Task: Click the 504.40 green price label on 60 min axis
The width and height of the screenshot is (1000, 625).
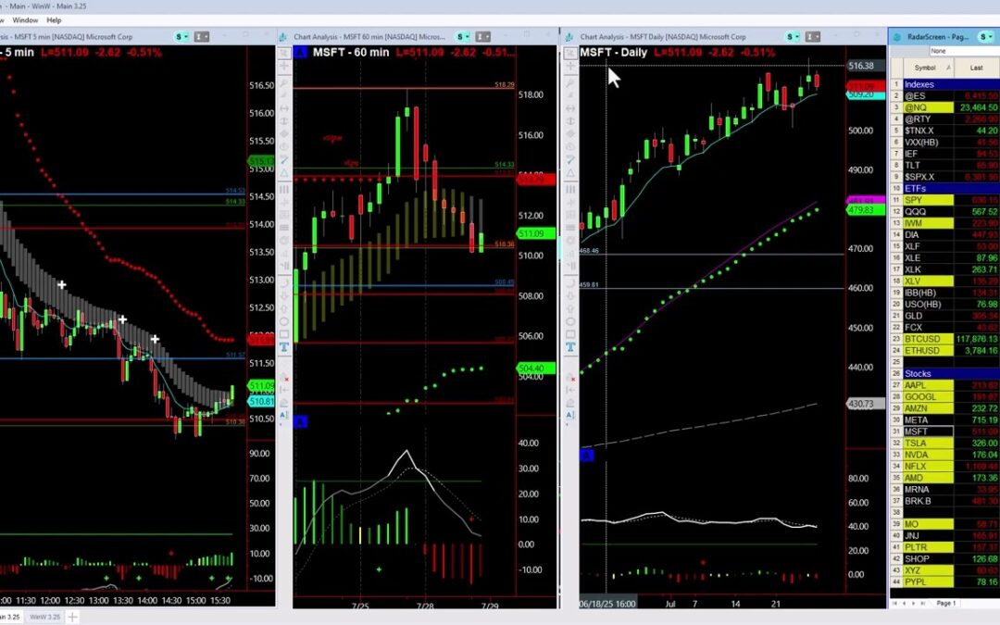Action: click(x=536, y=368)
